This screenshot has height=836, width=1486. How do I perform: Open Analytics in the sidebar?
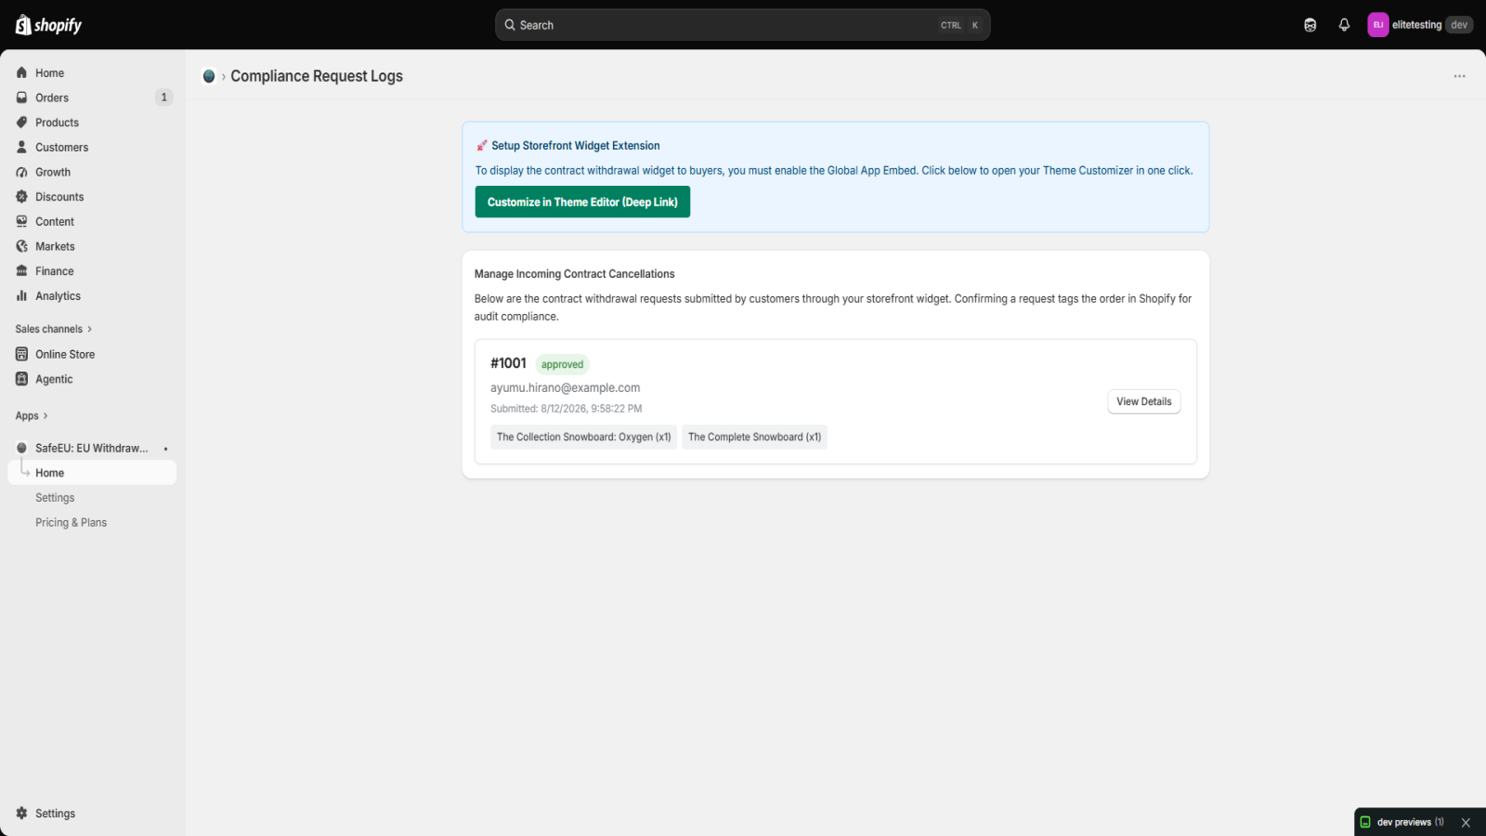coord(92,295)
